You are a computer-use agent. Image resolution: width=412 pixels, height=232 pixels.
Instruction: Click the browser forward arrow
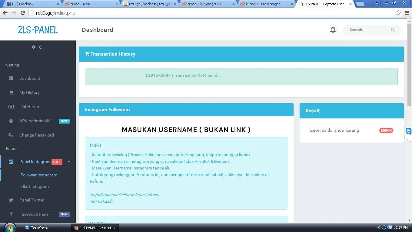pos(14,13)
